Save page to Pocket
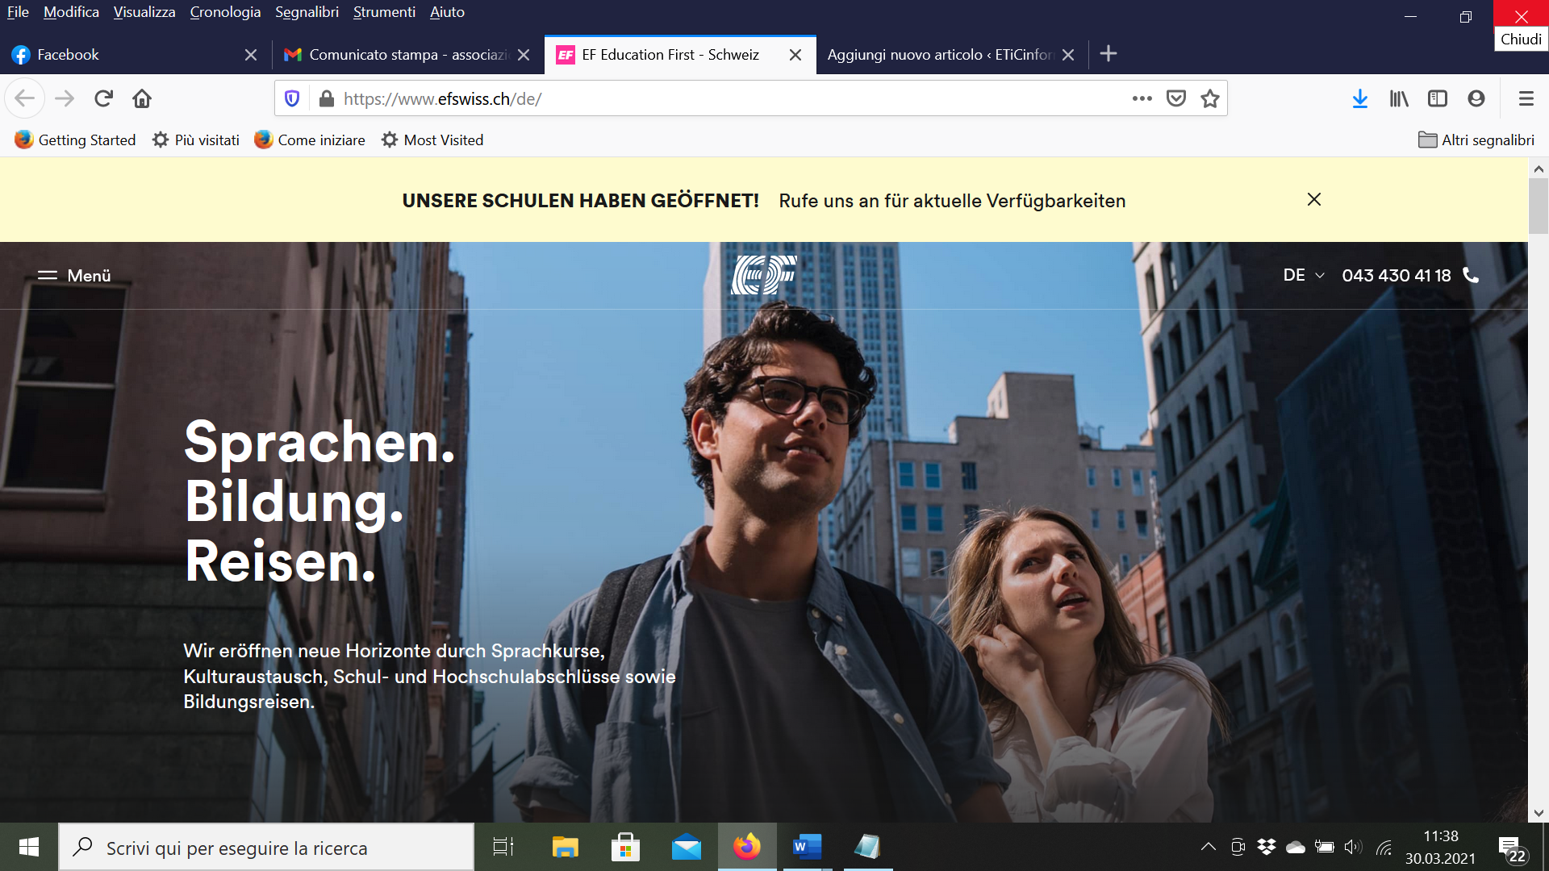The image size is (1549, 871). 1176,98
